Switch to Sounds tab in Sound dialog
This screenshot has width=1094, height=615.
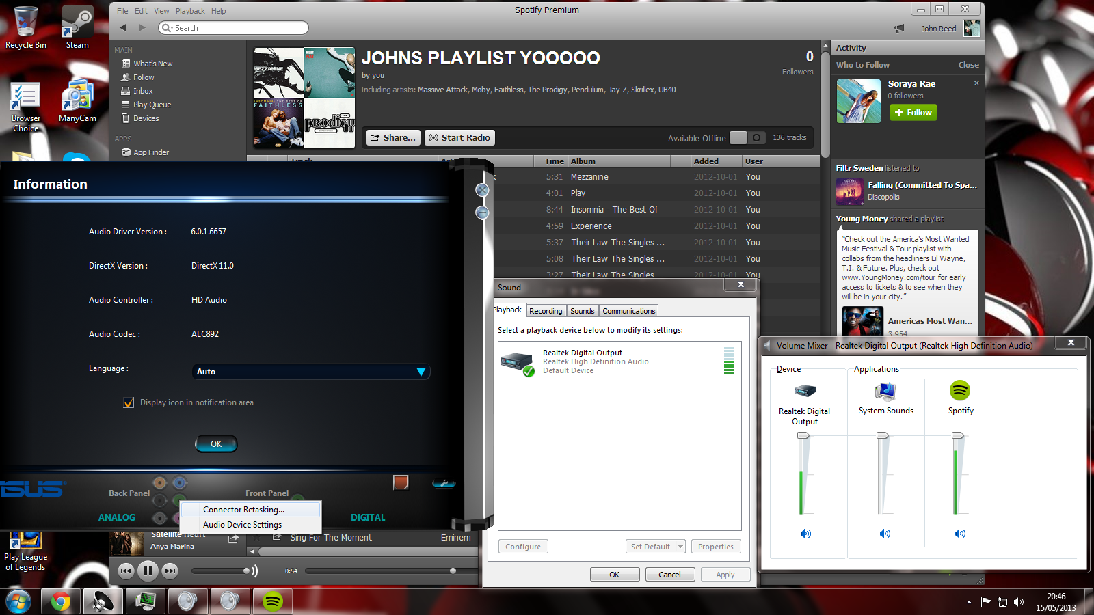coord(583,311)
